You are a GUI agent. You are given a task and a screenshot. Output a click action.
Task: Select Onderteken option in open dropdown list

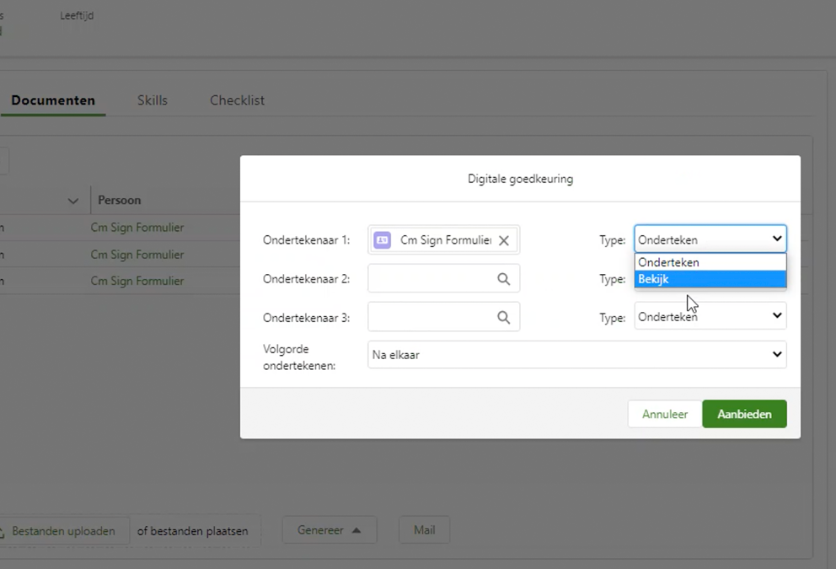710,262
